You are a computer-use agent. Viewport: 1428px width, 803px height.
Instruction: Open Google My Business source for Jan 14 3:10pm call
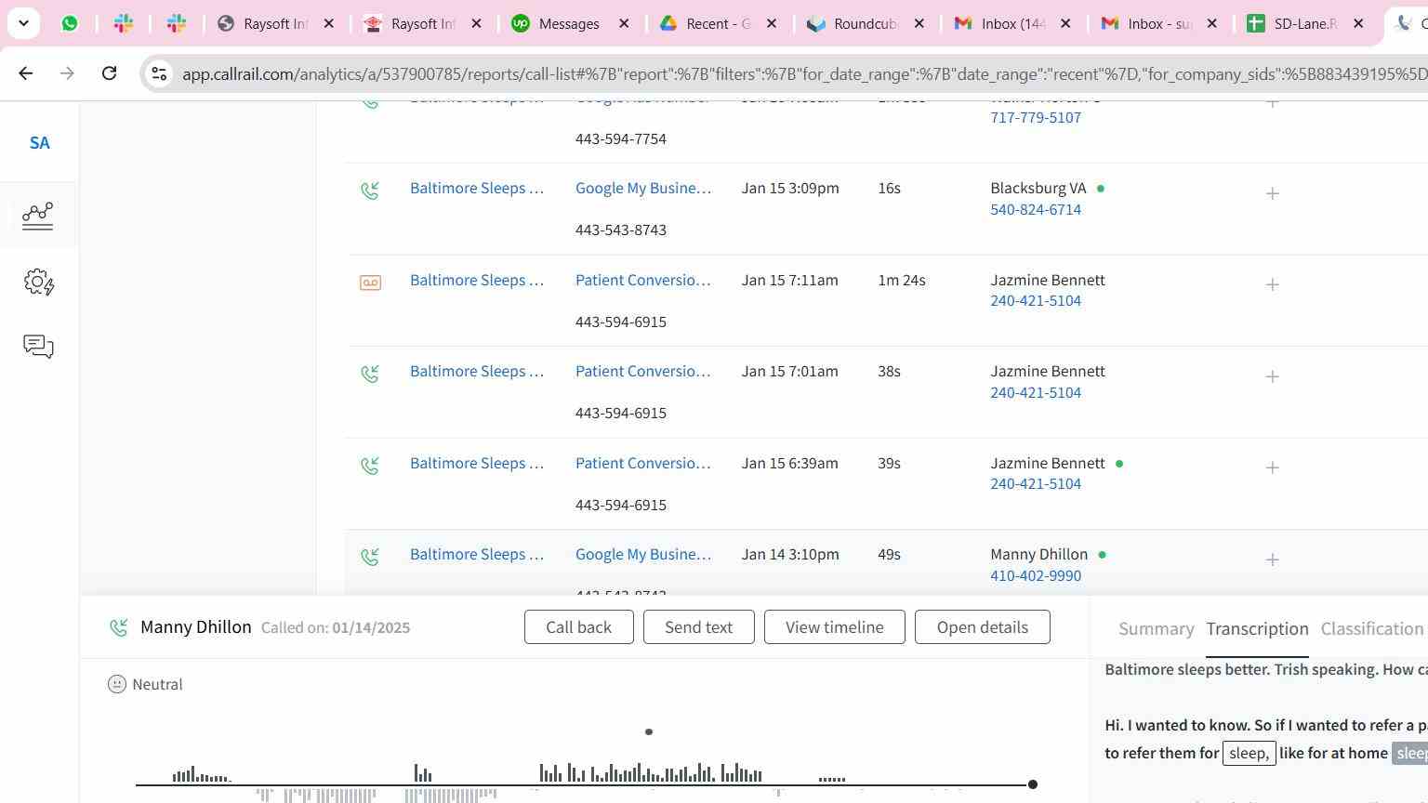[643, 554]
